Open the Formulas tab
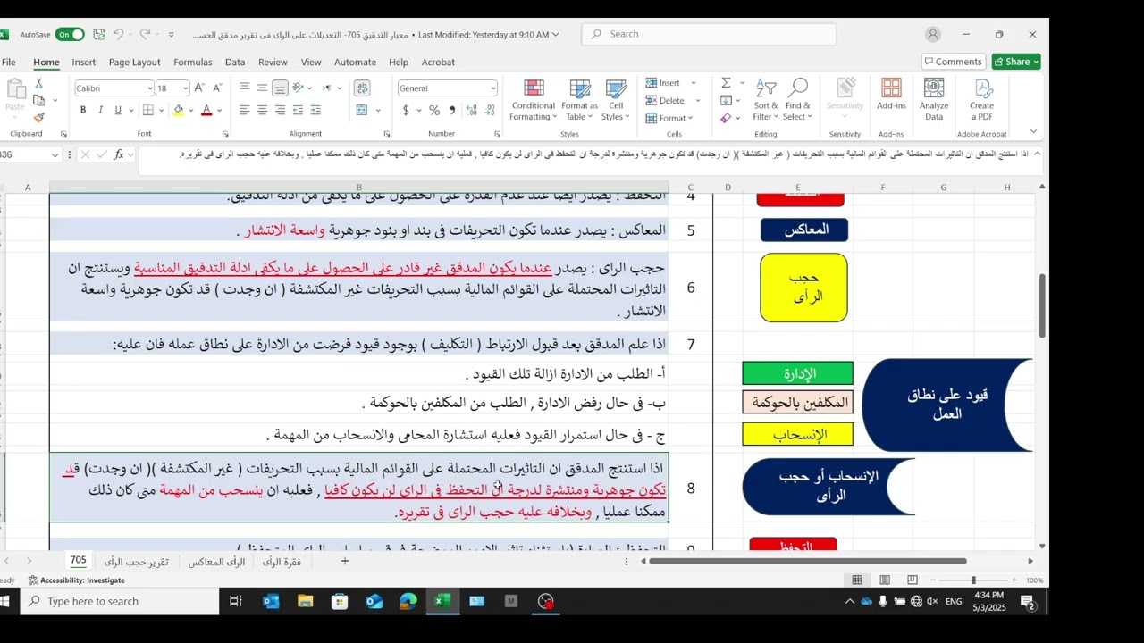 tap(192, 62)
